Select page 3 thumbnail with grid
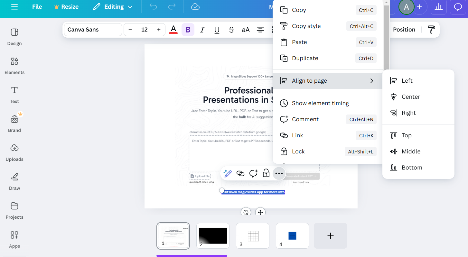Viewport: 468px width, 257px height. (x=253, y=236)
